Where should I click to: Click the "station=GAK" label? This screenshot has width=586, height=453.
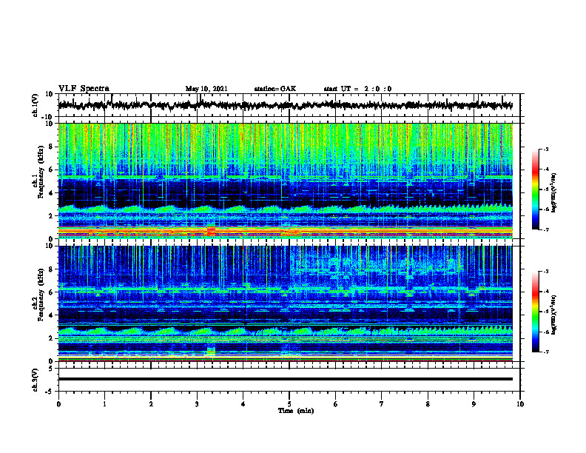(x=275, y=89)
